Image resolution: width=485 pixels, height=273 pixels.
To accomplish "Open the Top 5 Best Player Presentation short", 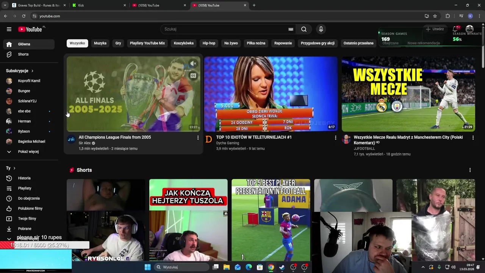I will [x=271, y=220].
